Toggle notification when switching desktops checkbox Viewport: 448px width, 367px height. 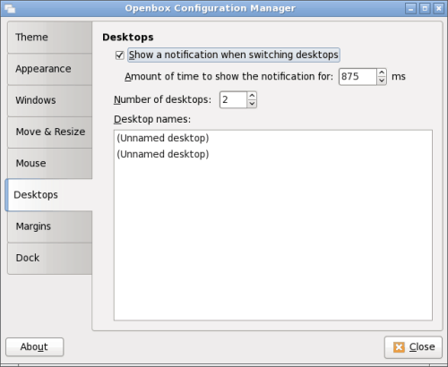pos(120,55)
